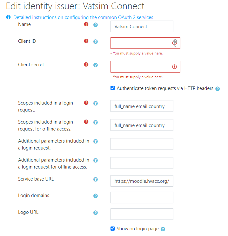Click help icon next to Show on login page
The height and width of the screenshot is (236, 228).
pos(163,229)
